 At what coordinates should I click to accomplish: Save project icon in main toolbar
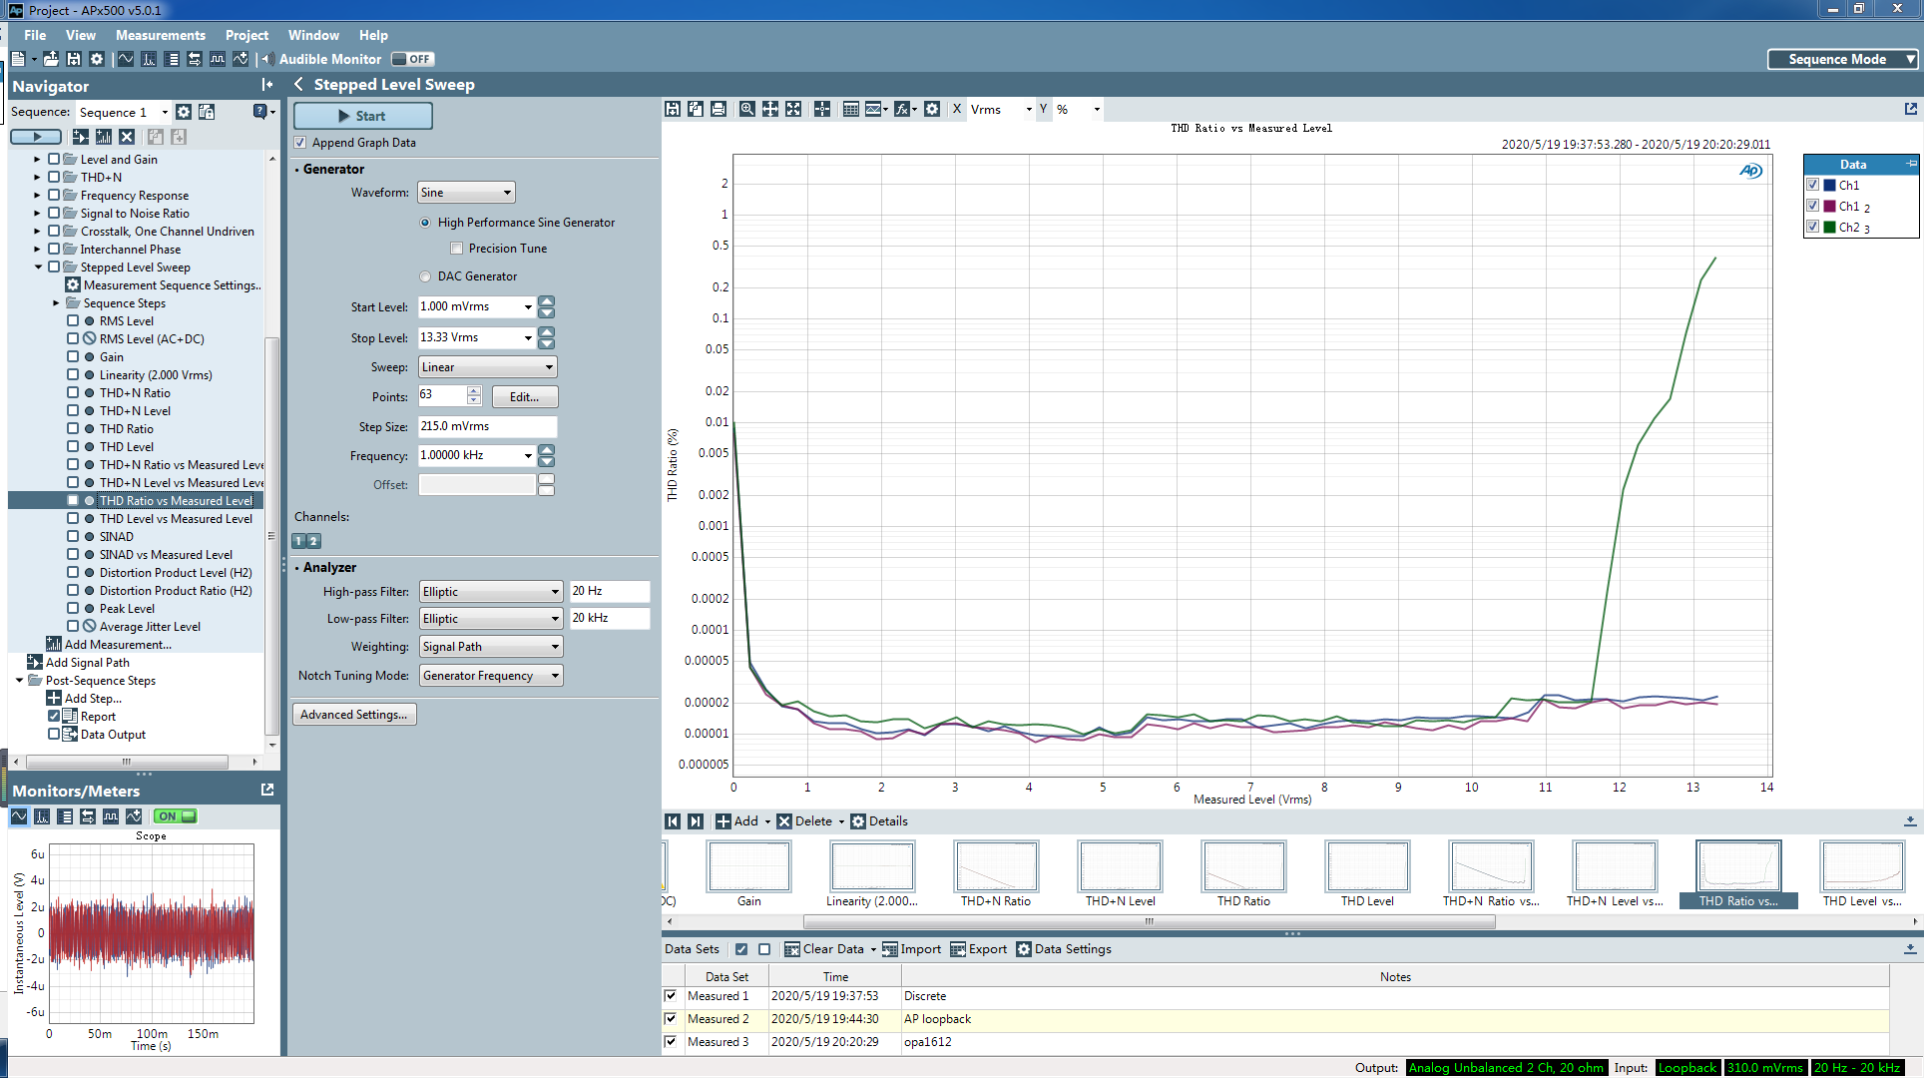point(73,59)
